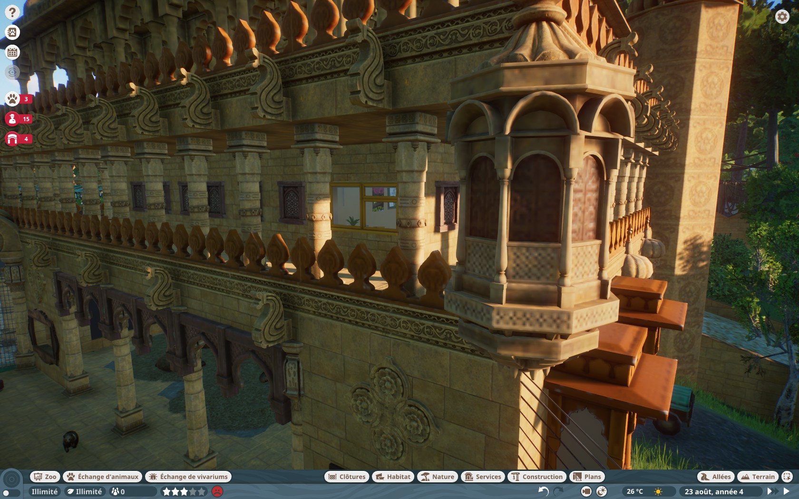
Task: Select the Construction build tab
Action: tap(537, 477)
